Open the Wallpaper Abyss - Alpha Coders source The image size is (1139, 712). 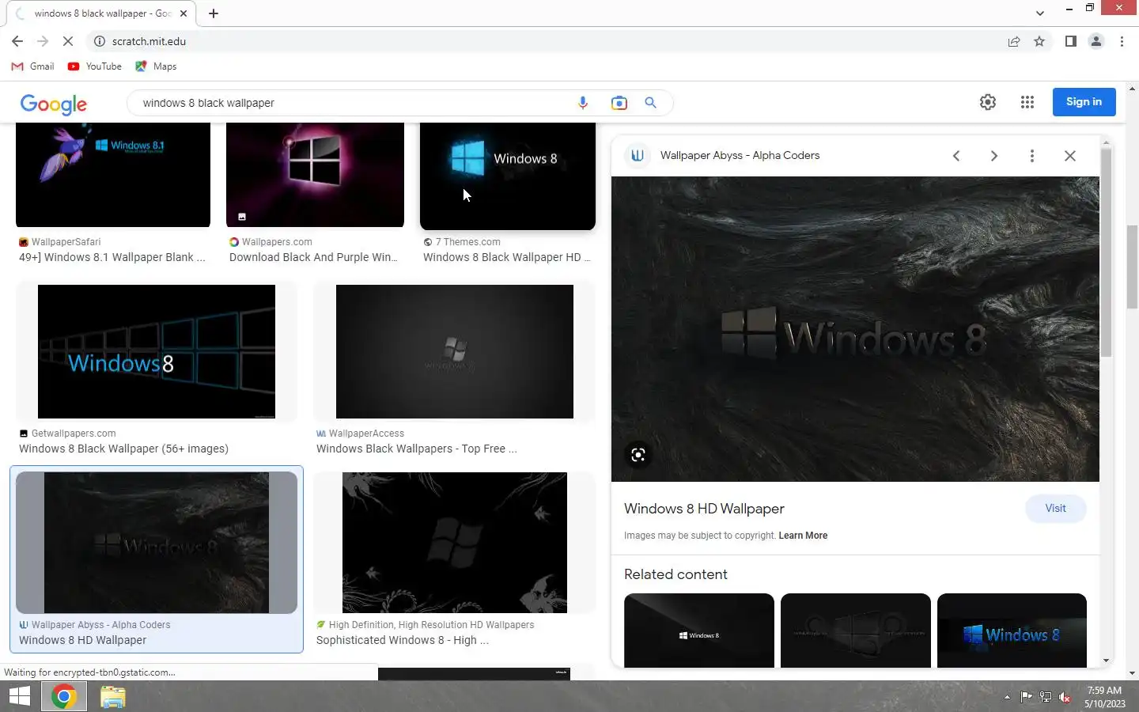tap(740, 156)
